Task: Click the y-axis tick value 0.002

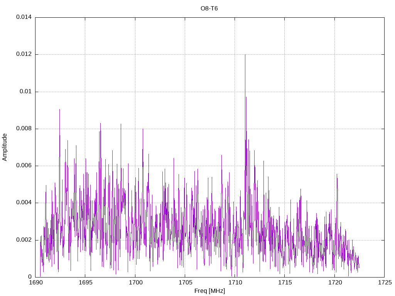Action: 24,240
